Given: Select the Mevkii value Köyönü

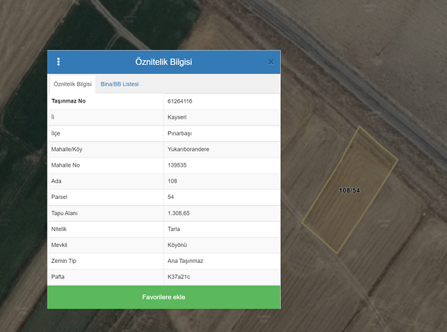Looking at the screenshot, I should 178,245.
